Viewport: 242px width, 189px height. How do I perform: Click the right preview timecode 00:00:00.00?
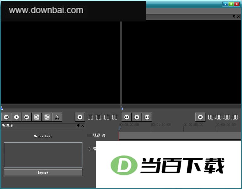223,117
